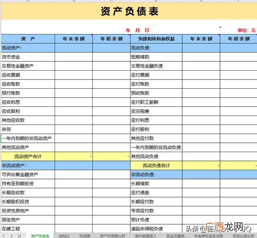This screenshot has height=238, width=257.
Task: Select the 资产负债表 sheet tab
Action: [x=40, y=236]
